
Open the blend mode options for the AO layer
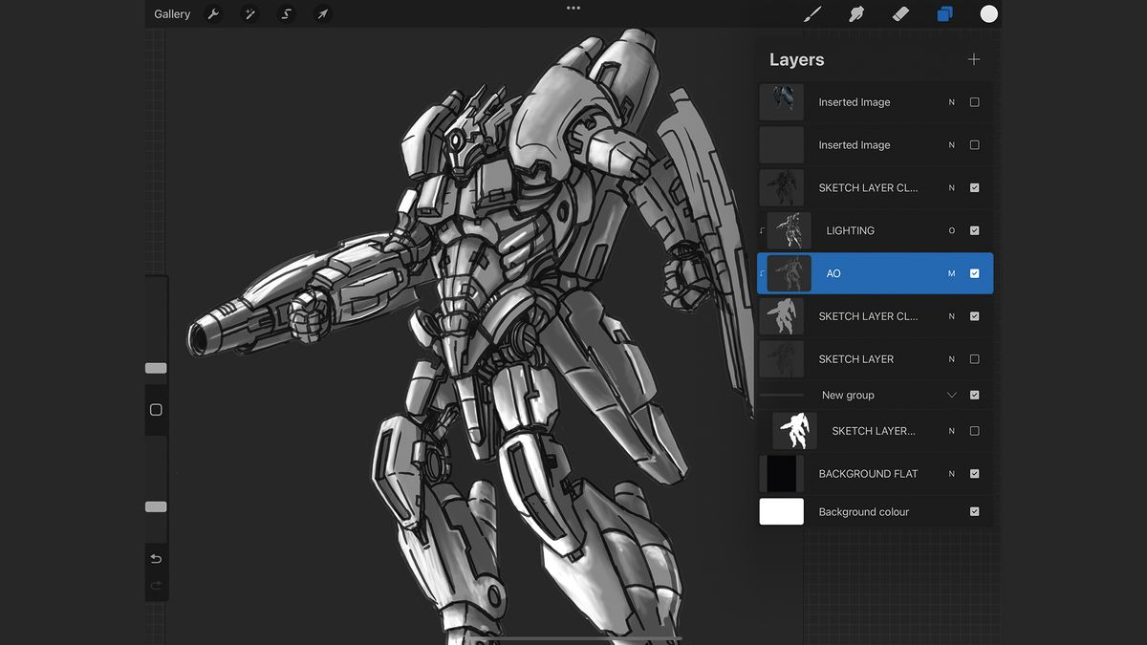(951, 273)
